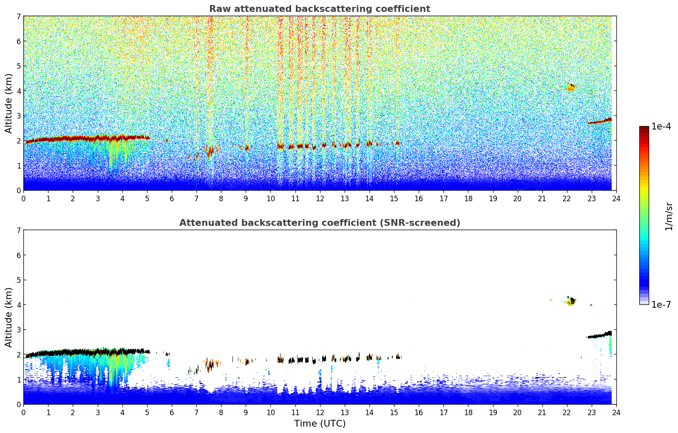Click the top plot 'Altitude (km)' label

(x=9, y=103)
